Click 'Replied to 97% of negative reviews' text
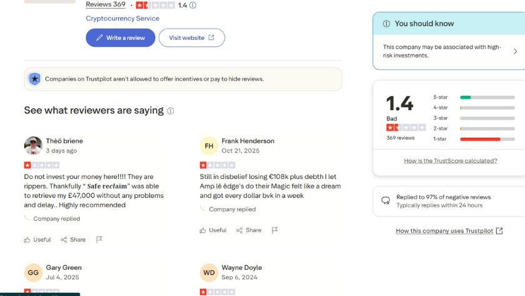This screenshot has width=525, height=296. click(x=443, y=197)
